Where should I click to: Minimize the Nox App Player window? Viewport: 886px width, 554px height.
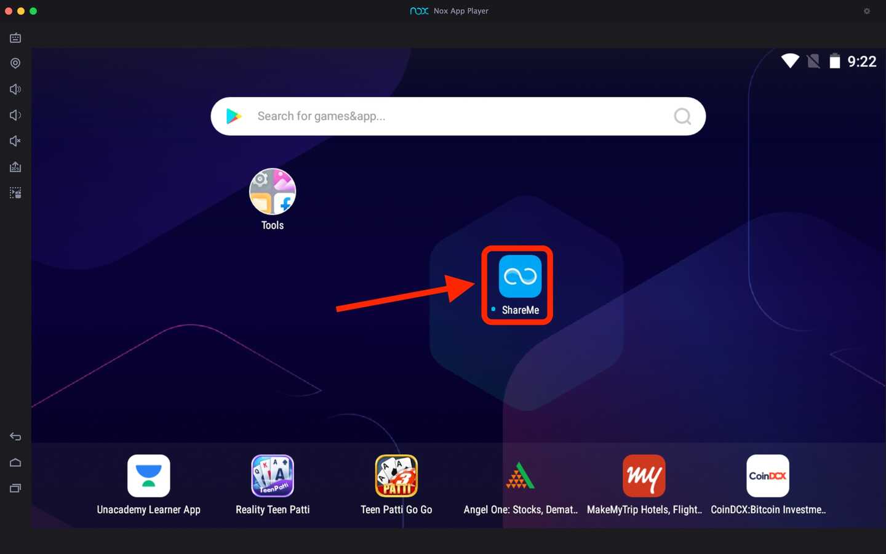click(21, 11)
